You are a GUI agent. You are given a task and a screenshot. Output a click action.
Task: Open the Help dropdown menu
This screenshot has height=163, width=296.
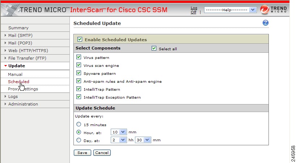(x=230, y=10)
